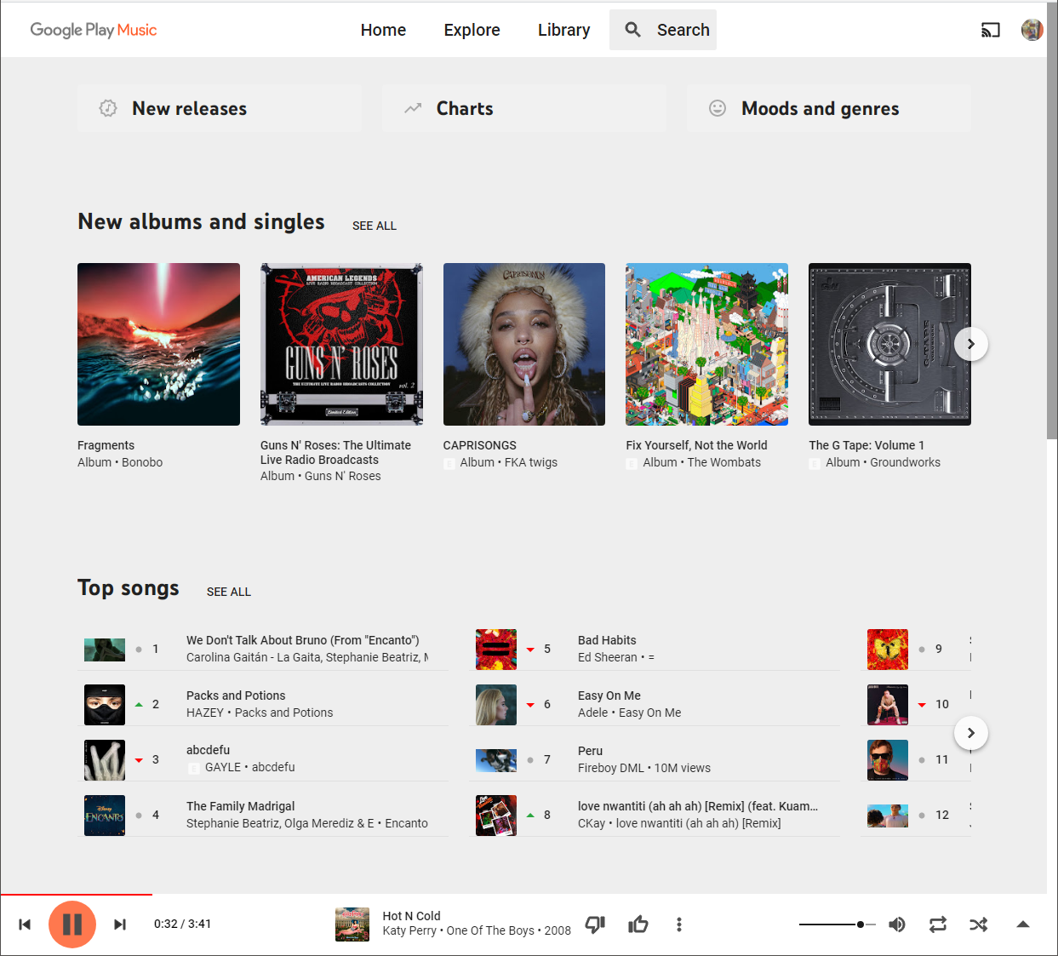Seek on the red playback progress bar
1058x956 pixels.
coord(77,895)
